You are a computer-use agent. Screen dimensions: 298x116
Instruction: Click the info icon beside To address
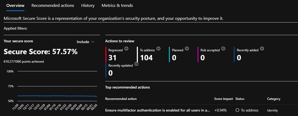pyautogui.click(x=159, y=49)
